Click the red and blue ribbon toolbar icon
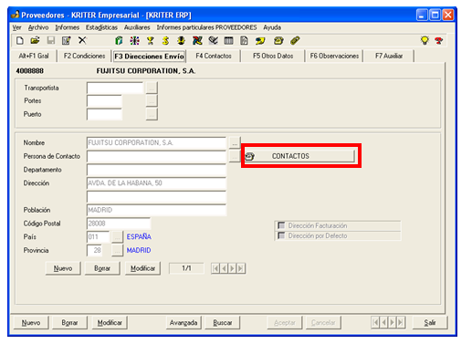Image resolution: width=472 pixels, height=344 pixels. pyautogui.click(x=197, y=40)
